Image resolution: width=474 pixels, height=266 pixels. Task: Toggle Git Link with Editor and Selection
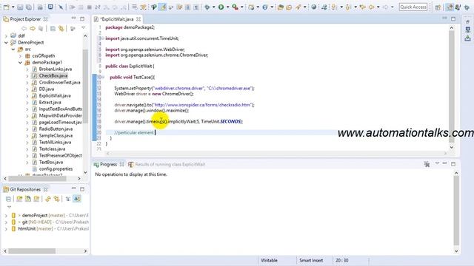[56, 199]
